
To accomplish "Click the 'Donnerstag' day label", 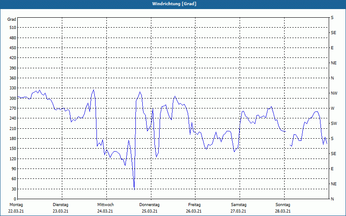I will pyautogui.click(x=149, y=205).
